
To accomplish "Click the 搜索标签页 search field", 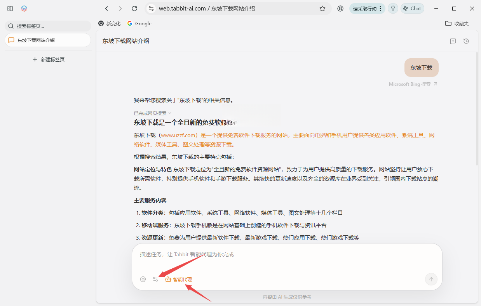I will tap(48, 26).
